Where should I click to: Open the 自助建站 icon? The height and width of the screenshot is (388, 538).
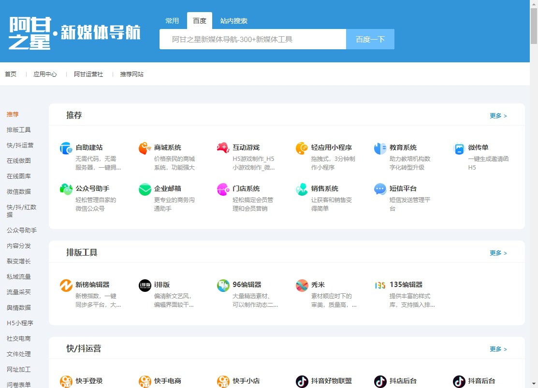[x=66, y=148]
